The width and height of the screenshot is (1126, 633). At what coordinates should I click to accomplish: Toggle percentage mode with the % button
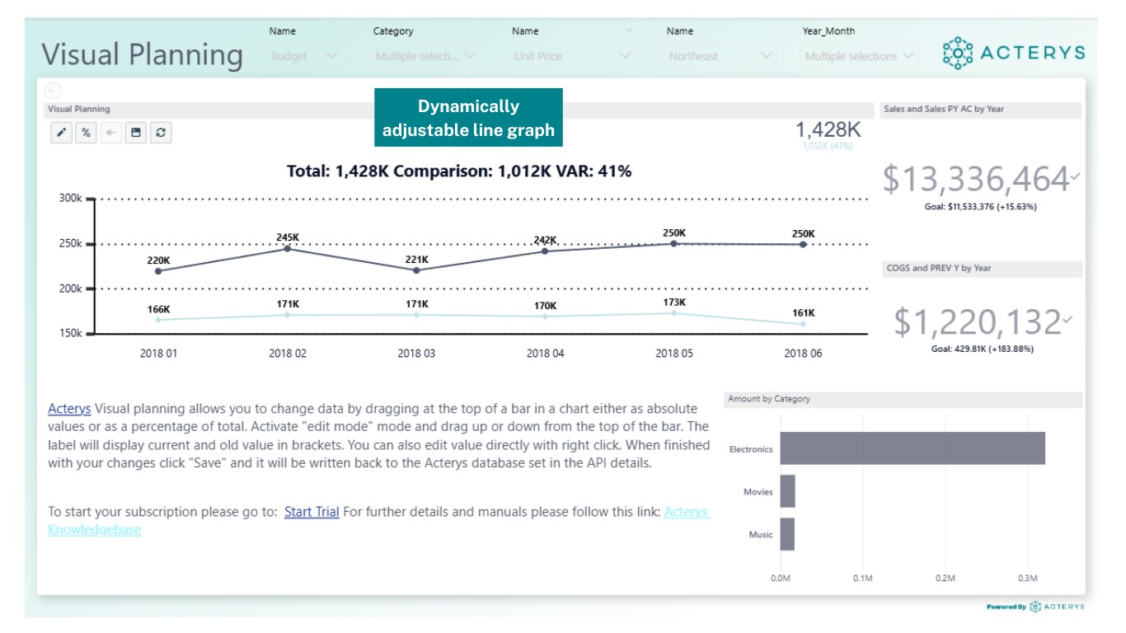[87, 133]
